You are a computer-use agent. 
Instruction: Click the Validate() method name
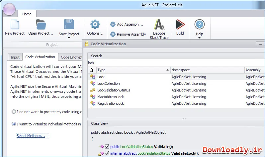pos(164,147)
